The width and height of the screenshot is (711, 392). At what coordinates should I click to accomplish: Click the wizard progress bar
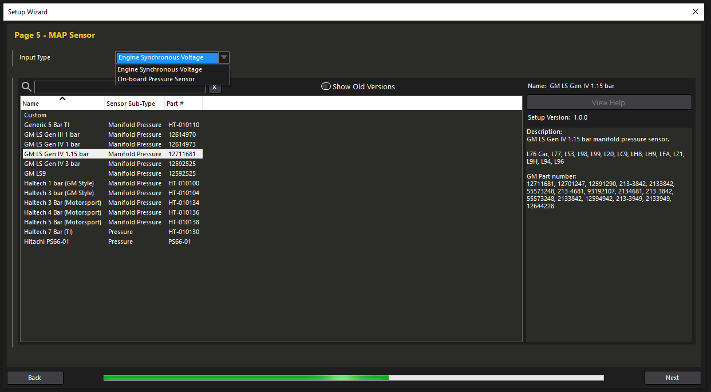pyautogui.click(x=354, y=378)
